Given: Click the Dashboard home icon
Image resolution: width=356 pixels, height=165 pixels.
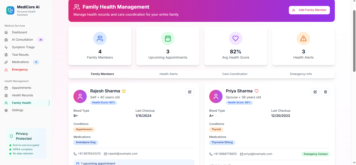Looking at the screenshot, I should pyautogui.click(x=6, y=33).
